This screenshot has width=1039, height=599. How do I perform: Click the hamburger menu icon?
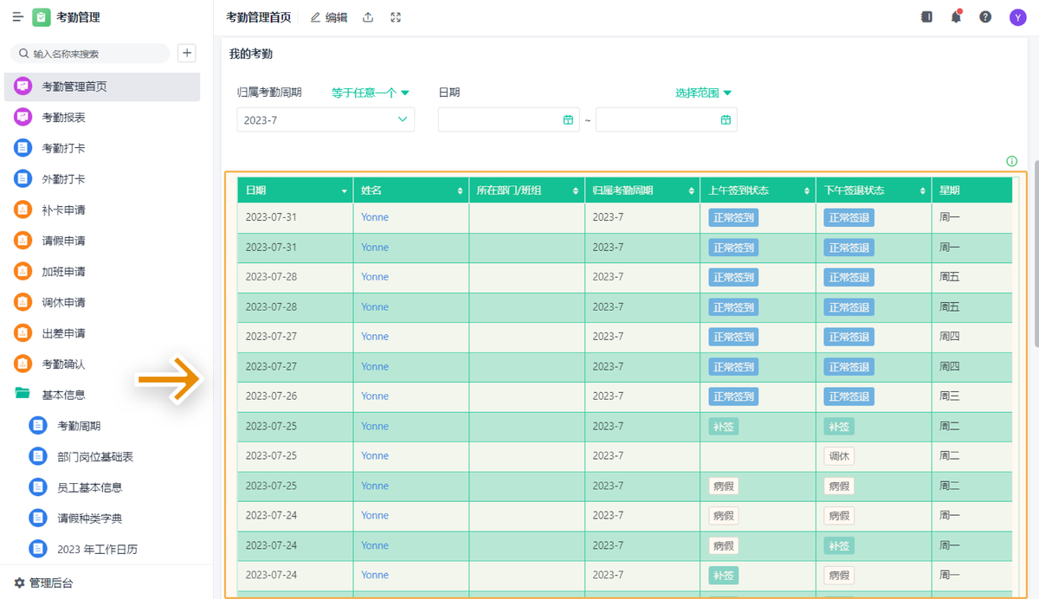tap(17, 17)
